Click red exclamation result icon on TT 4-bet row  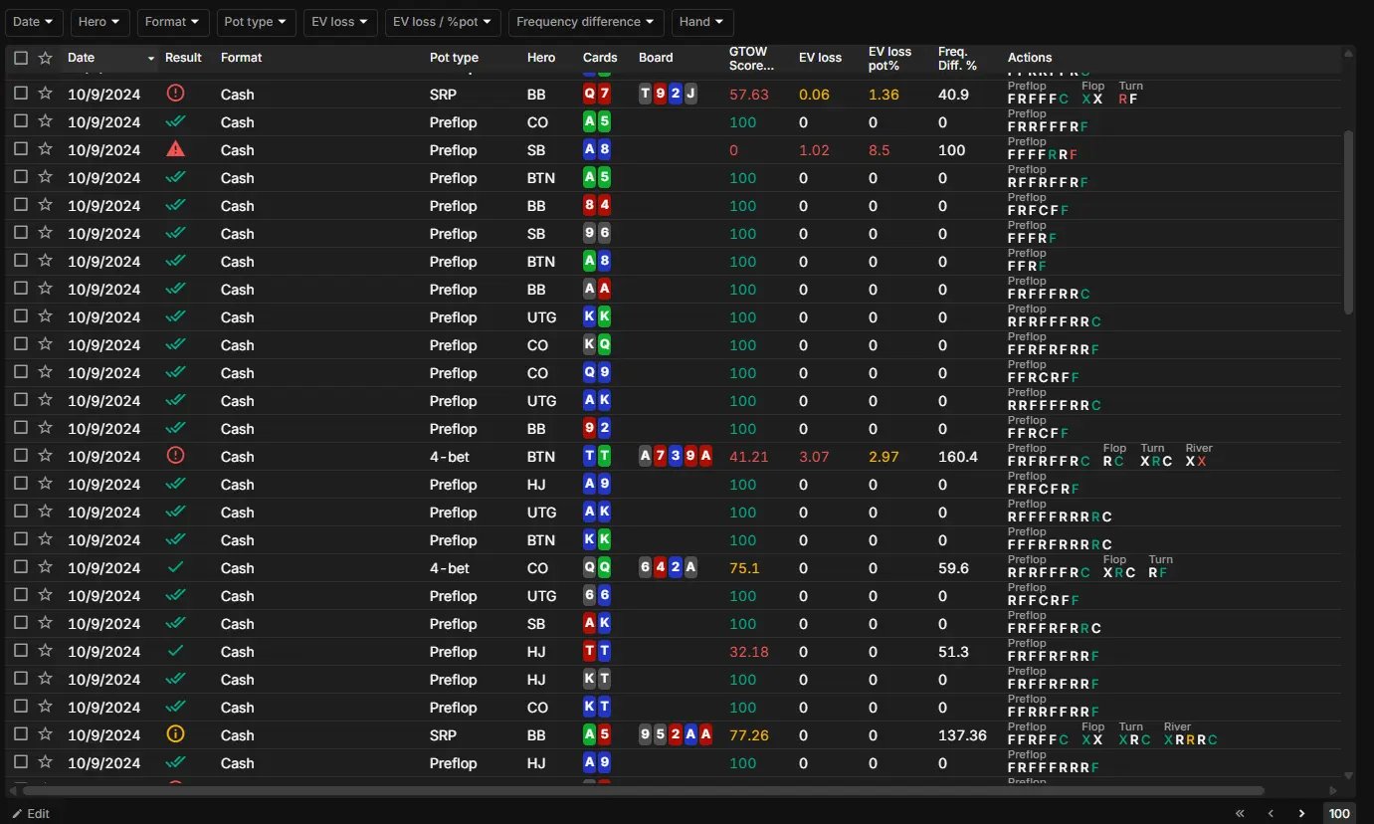tap(176, 456)
